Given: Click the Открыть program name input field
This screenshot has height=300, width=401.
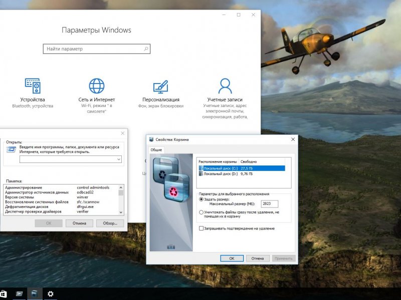Looking at the screenshot, I should tap(71, 159).
